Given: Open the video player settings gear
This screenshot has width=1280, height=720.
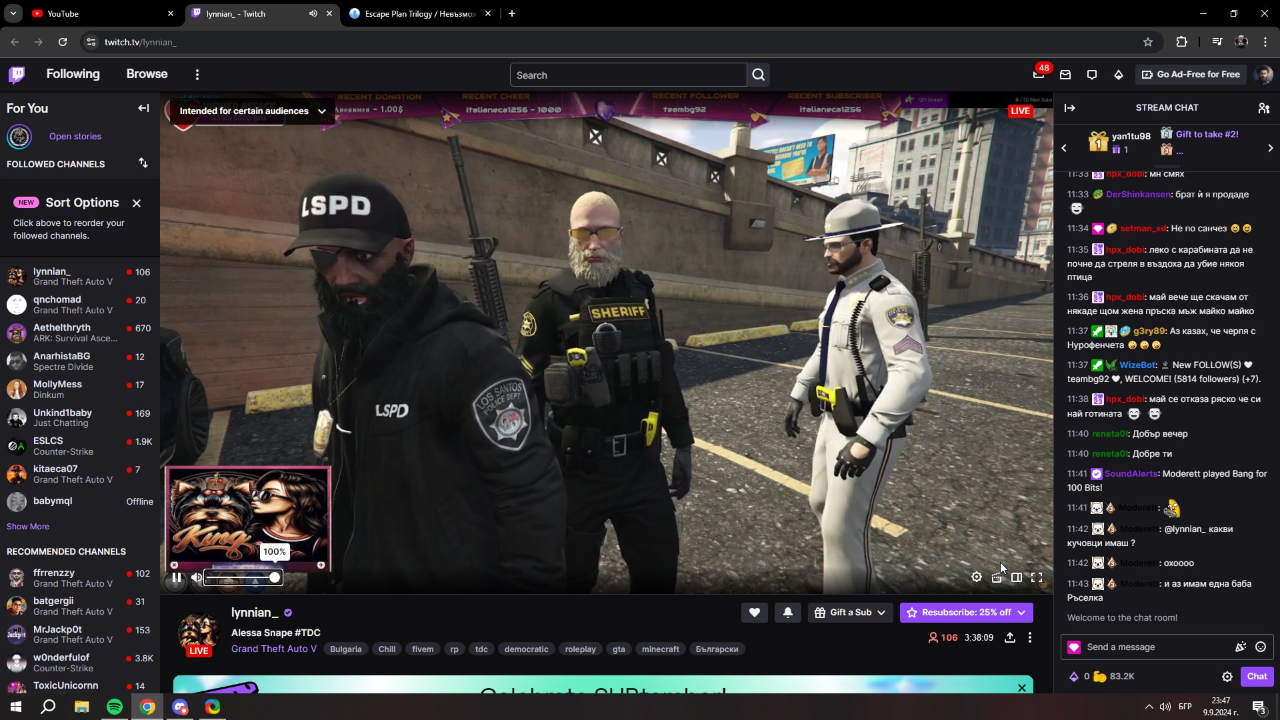Looking at the screenshot, I should (977, 577).
